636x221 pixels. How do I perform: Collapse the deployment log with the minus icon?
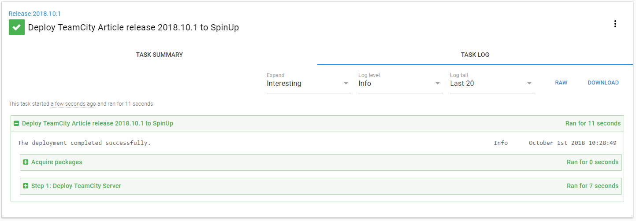[x=16, y=124]
